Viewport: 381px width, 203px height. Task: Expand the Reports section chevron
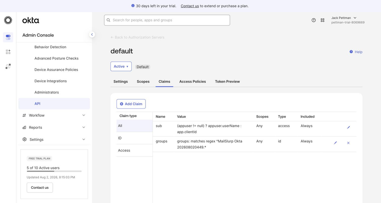click(x=84, y=127)
